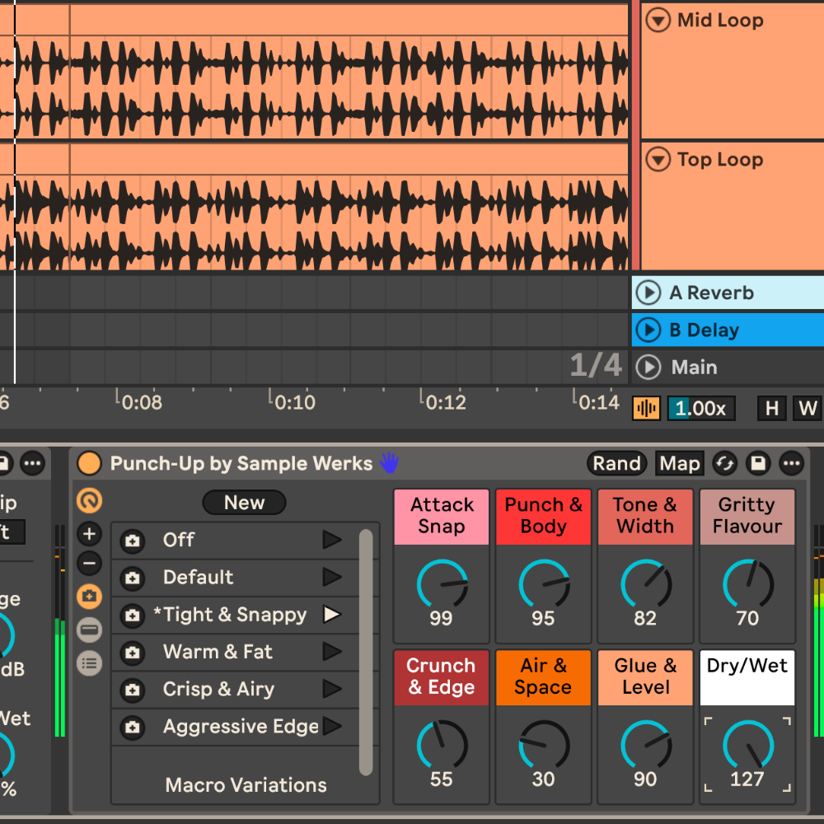Screen dimensions: 824x824
Task: Toggle Map mode for macros
Action: [679, 464]
